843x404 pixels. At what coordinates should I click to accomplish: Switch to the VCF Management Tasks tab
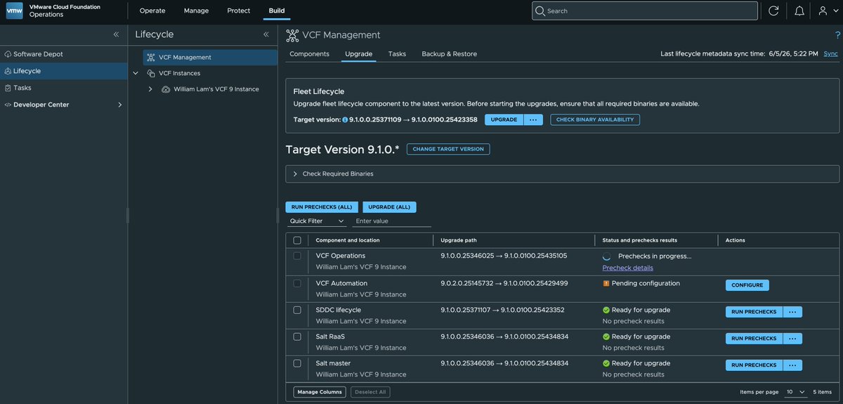click(397, 54)
